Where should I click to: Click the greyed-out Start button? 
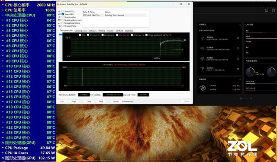62,102
